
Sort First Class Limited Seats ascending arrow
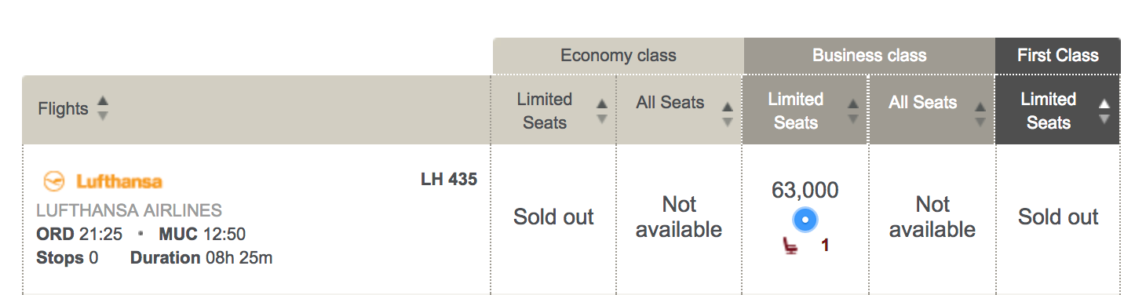click(x=1105, y=104)
